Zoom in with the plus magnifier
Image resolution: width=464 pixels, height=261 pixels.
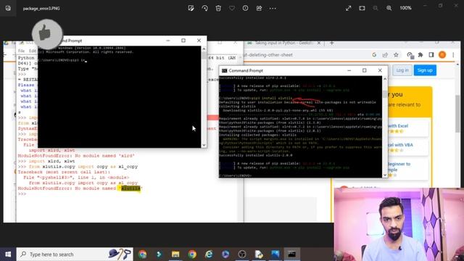click(x=389, y=8)
